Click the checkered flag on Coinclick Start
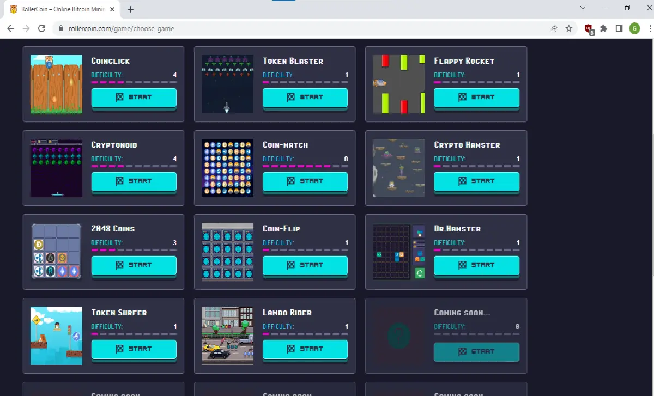The image size is (654, 396). (x=120, y=97)
